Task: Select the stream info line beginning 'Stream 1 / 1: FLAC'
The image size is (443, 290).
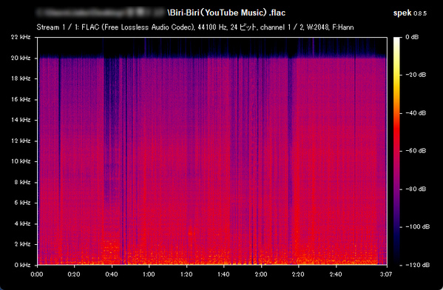Action: pos(195,27)
